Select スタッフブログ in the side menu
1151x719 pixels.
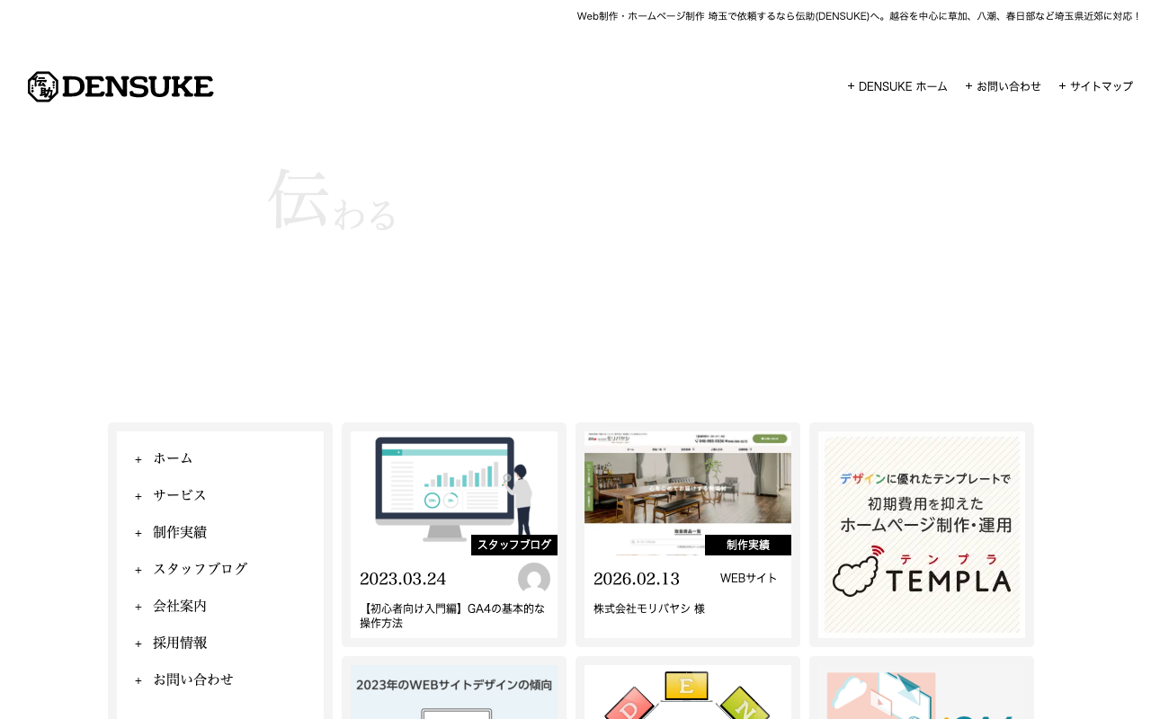point(200,569)
